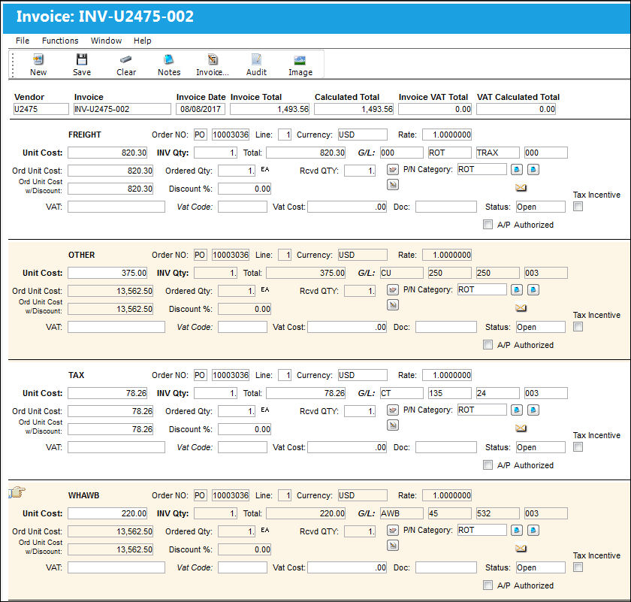The image size is (631, 602).
Task: Click the Calculated Total field 1,493.56
Action: pos(354,109)
